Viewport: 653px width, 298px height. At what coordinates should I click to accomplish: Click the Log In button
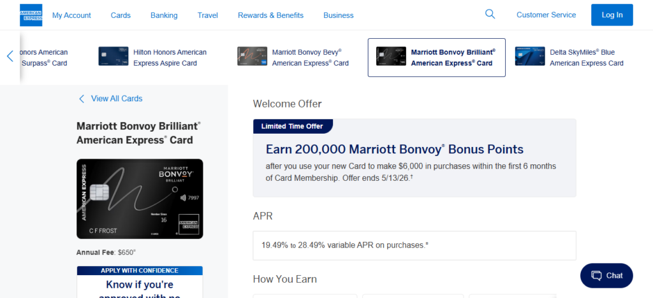click(x=612, y=15)
